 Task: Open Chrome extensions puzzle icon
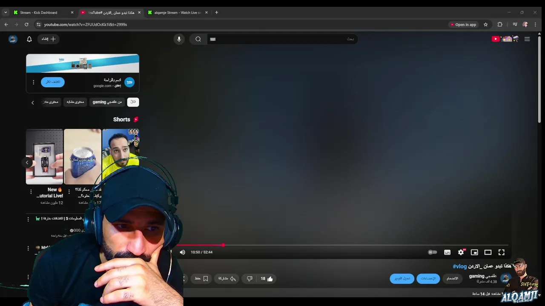click(500, 25)
